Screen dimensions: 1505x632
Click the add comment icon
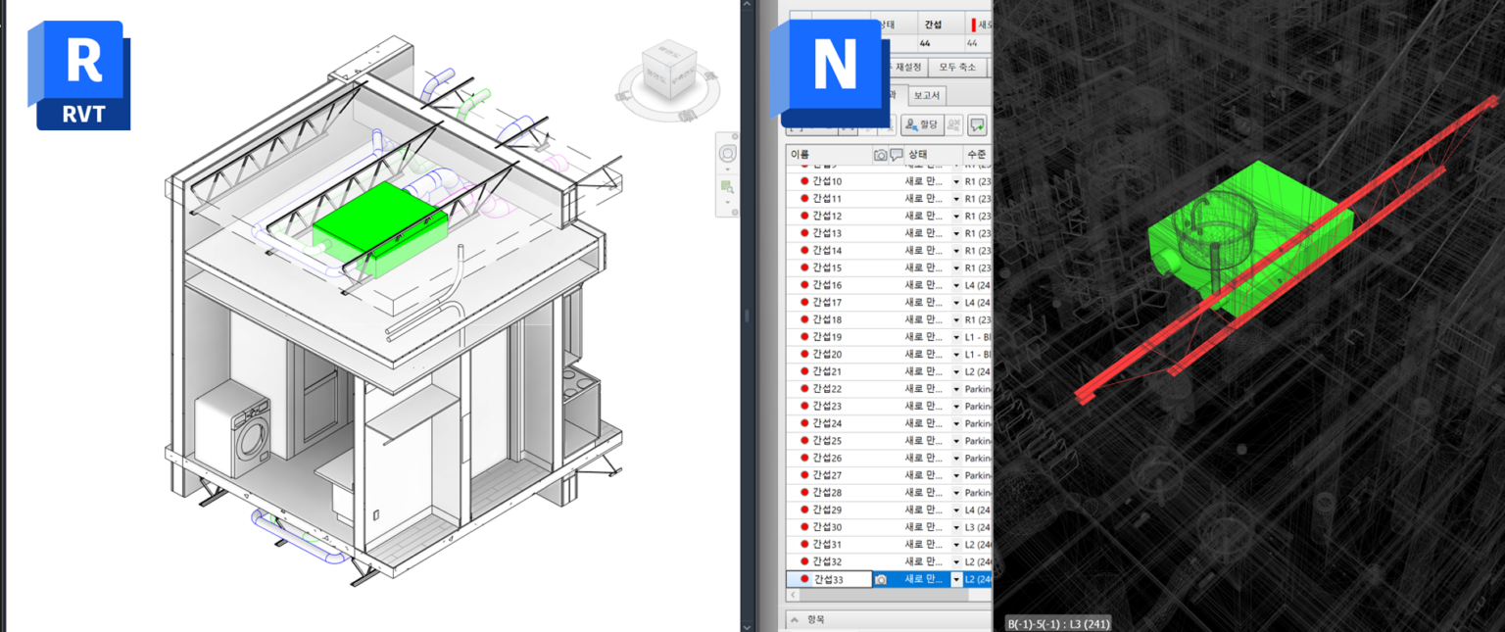pyautogui.click(x=977, y=125)
